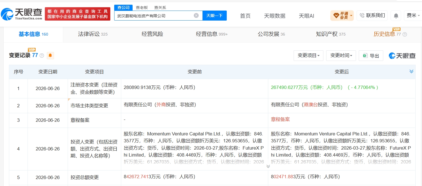Open the 经营信息 tab
Viewport: 422px width, 186px height.
212,34
